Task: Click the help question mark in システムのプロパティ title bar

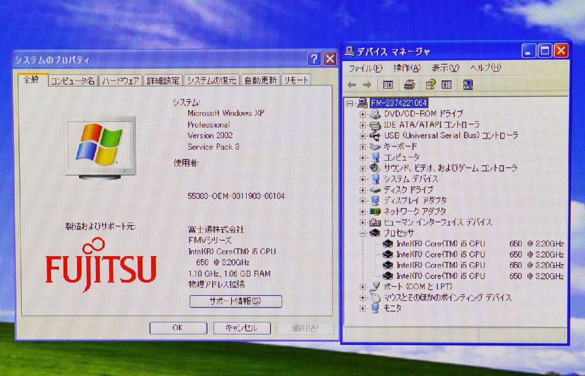Action: click(314, 59)
